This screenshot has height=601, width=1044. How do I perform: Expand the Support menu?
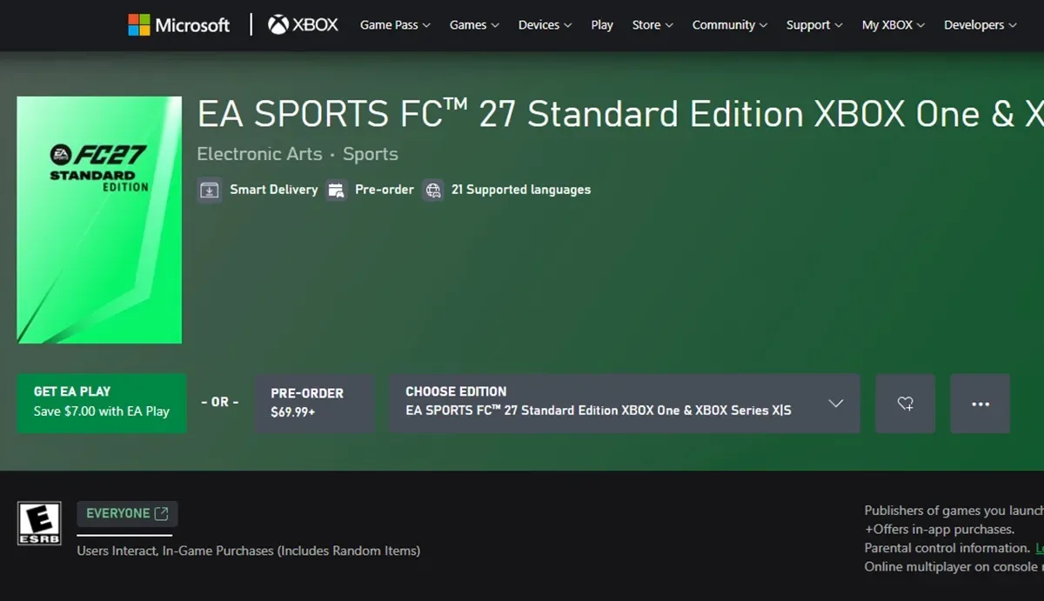pyautogui.click(x=814, y=24)
